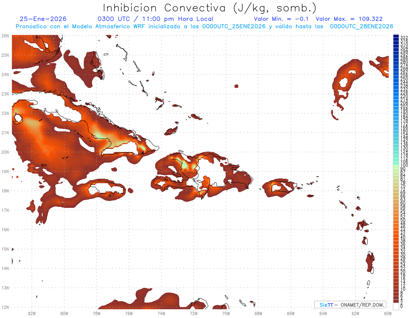
Task: Click longitude label '80W'
Action: click(x=64, y=313)
